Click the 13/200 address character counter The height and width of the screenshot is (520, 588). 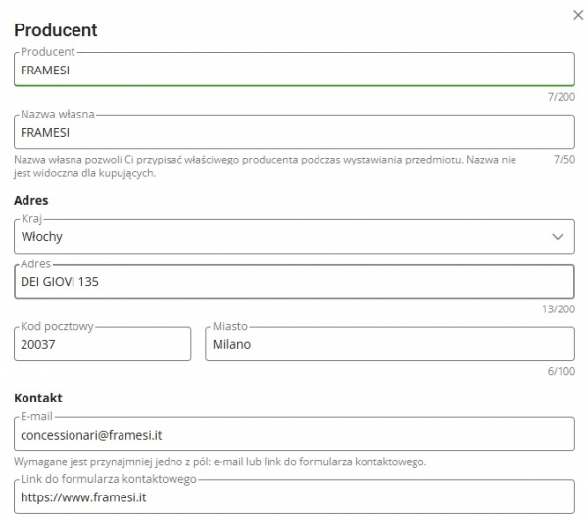click(558, 308)
